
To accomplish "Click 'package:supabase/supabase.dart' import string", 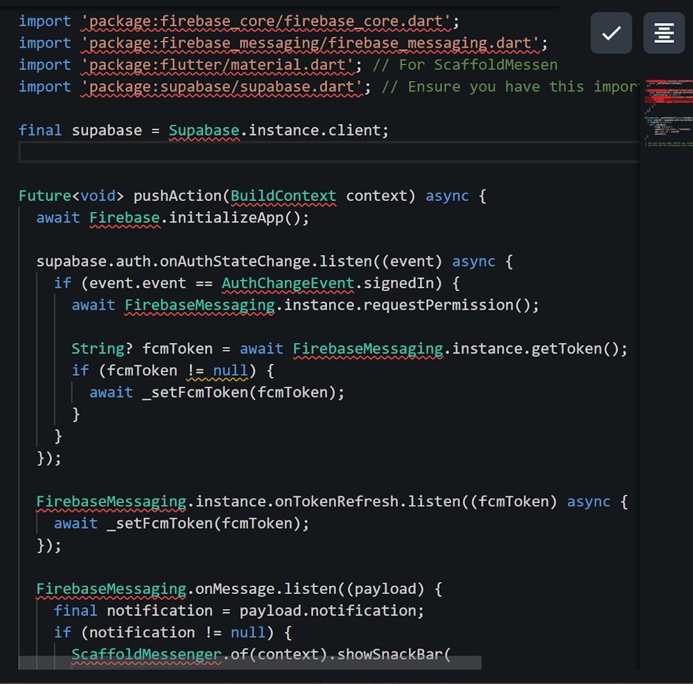I will (x=222, y=87).
